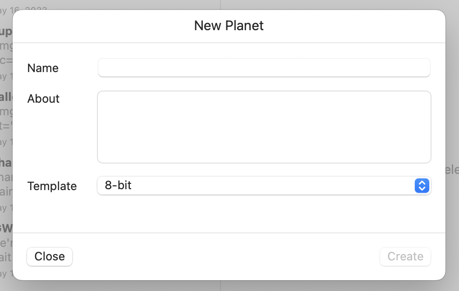Image resolution: width=459 pixels, height=291 pixels.
Task: Click the Template label
Action: click(52, 186)
